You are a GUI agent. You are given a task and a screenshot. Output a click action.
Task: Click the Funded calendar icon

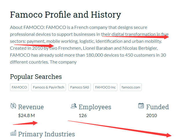(141, 106)
